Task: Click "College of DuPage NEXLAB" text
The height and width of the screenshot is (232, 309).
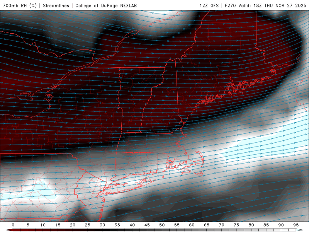Action: (x=106, y=5)
